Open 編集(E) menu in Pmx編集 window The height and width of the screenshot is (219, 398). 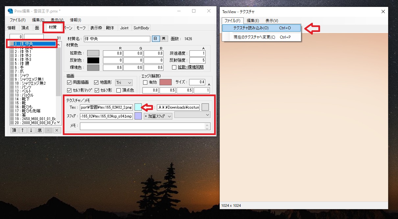tap(38, 20)
